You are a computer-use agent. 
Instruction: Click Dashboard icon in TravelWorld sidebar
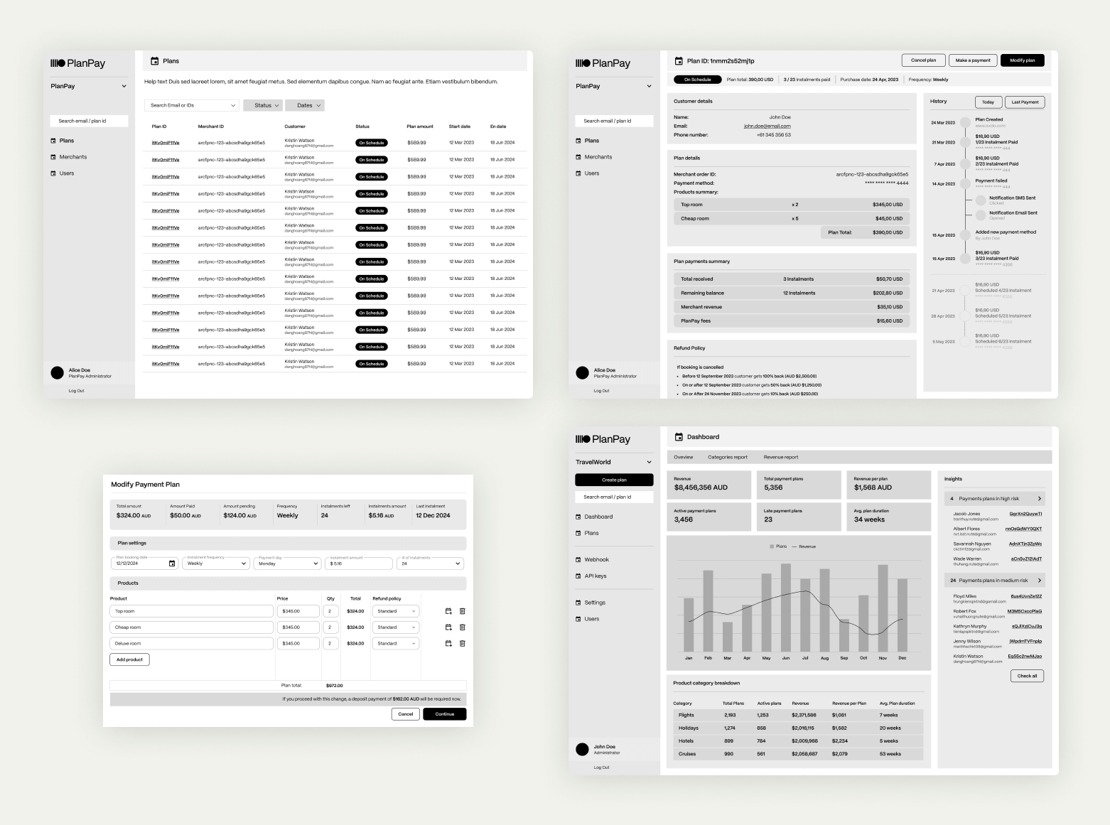pyautogui.click(x=578, y=517)
